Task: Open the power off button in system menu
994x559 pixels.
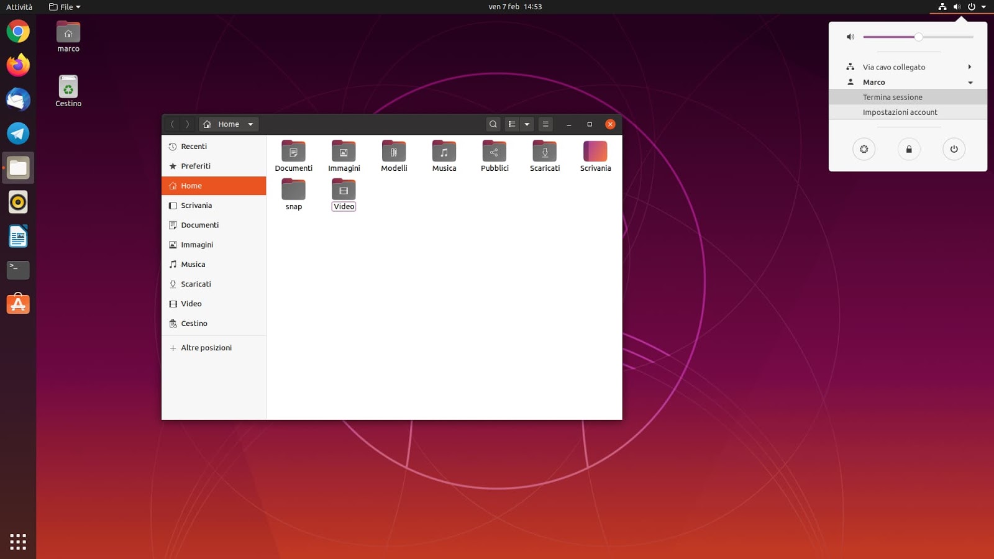Action: pyautogui.click(x=954, y=149)
